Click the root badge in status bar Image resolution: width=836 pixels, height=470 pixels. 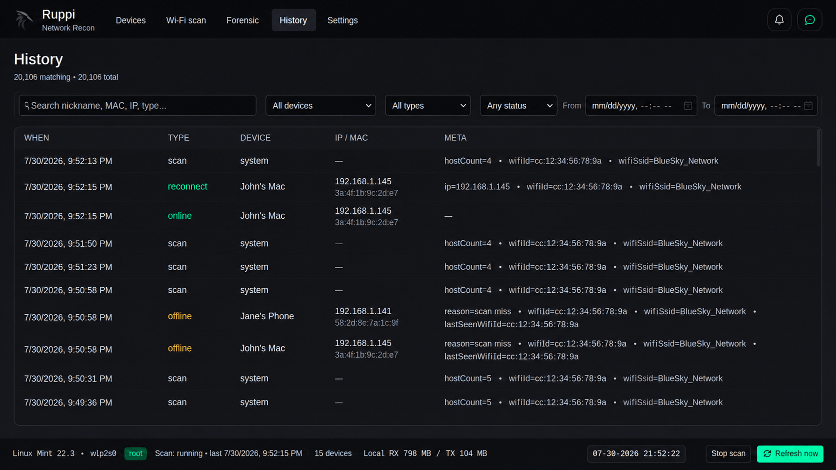pos(135,454)
